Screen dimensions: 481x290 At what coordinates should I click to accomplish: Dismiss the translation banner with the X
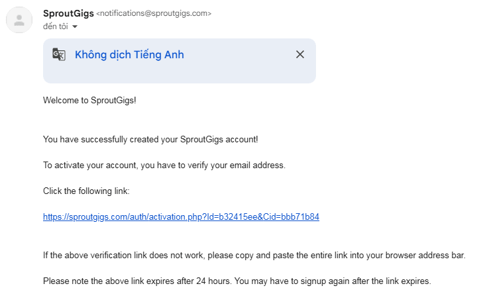[x=300, y=55]
